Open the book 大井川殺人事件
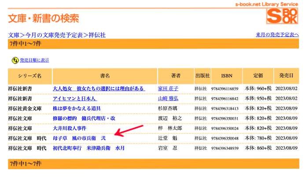The image size is (306, 189). point(69,128)
